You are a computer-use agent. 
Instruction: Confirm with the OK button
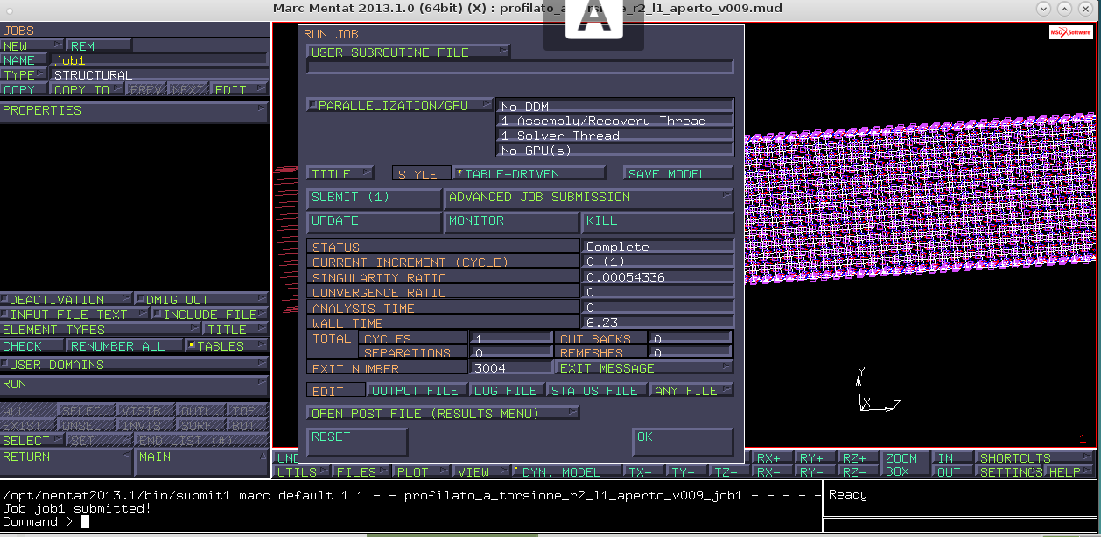pyautogui.click(x=683, y=442)
